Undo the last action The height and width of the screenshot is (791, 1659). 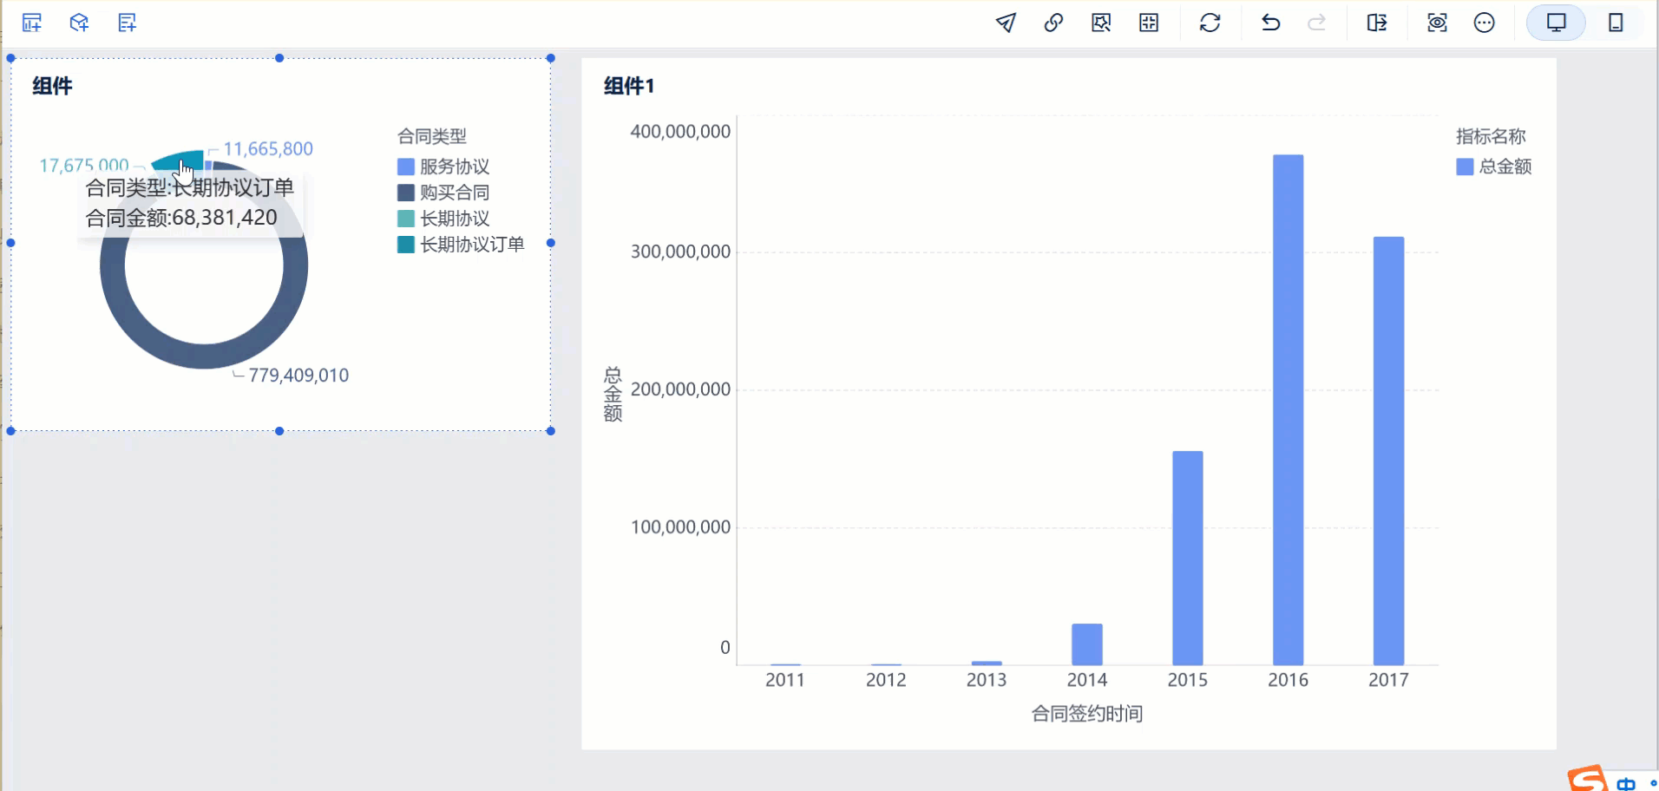[1270, 23]
